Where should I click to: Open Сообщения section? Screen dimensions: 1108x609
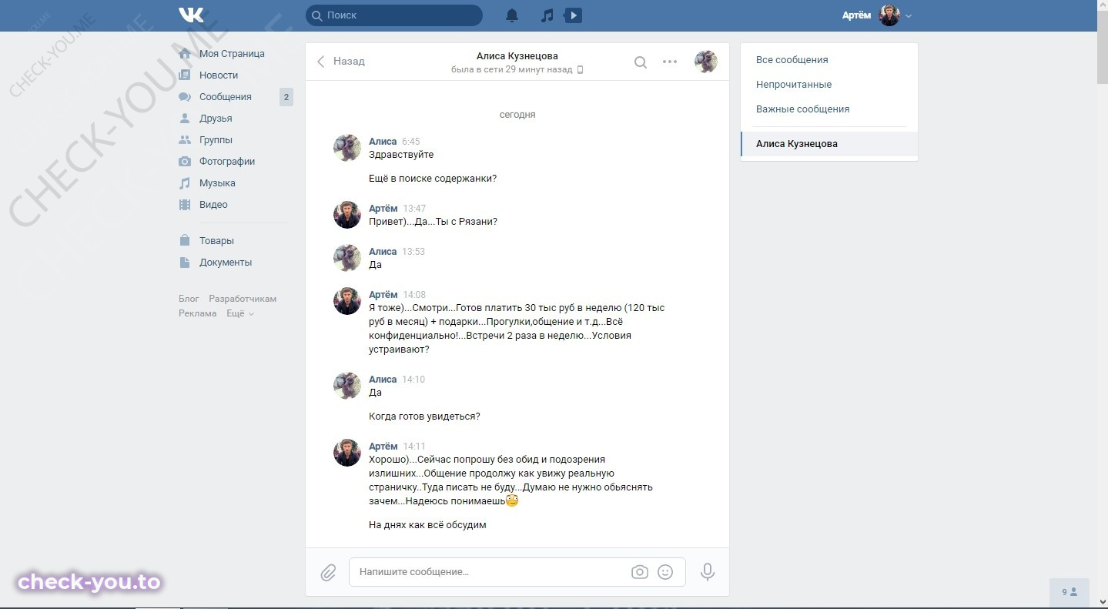(226, 97)
